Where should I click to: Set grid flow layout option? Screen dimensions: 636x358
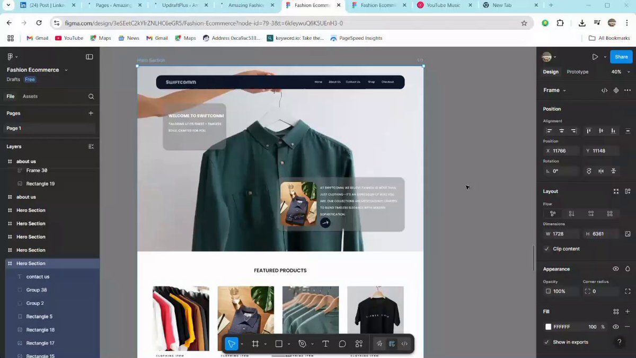tap(609, 213)
